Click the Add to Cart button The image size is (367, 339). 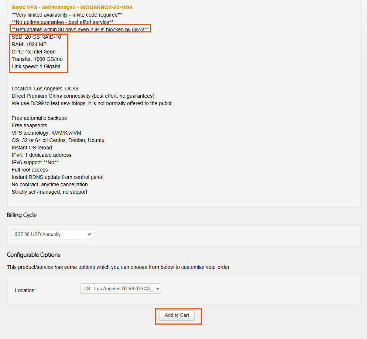[x=177, y=315]
